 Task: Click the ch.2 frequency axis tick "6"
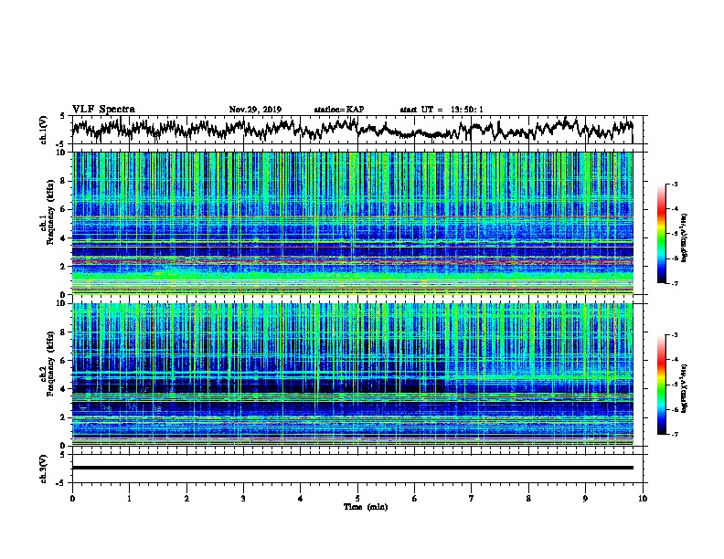click(64, 360)
